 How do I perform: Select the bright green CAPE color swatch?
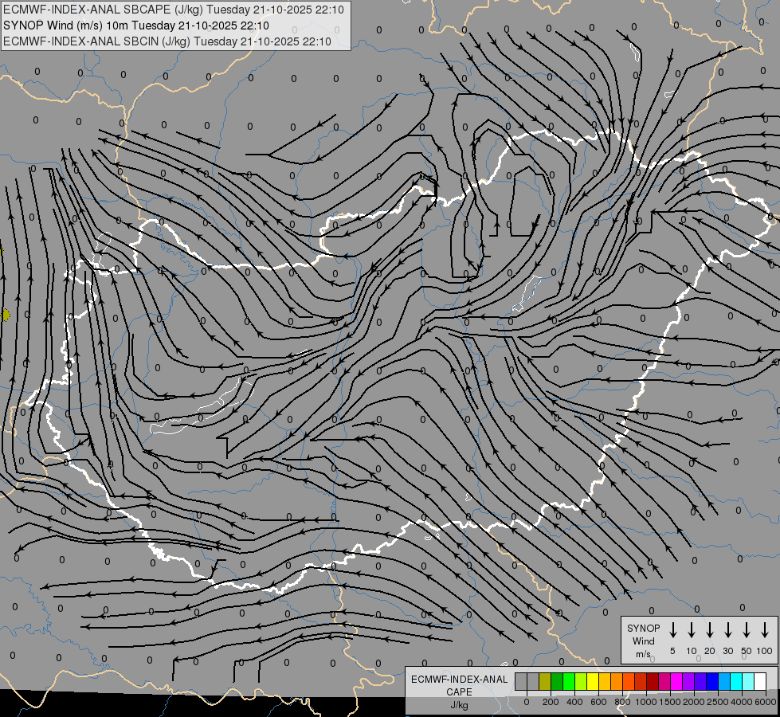(569, 681)
